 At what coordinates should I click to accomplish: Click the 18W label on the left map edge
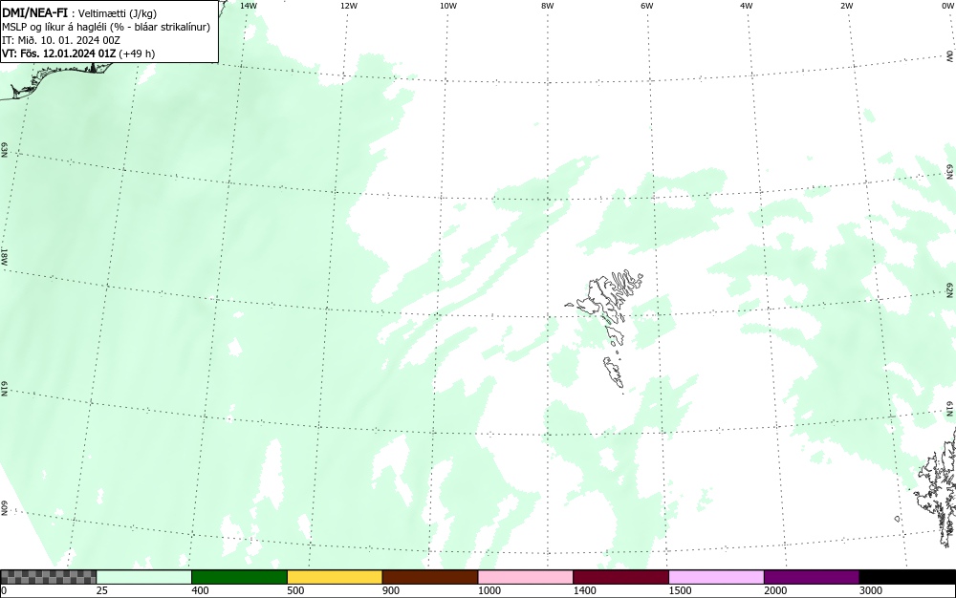click(x=4, y=256)
